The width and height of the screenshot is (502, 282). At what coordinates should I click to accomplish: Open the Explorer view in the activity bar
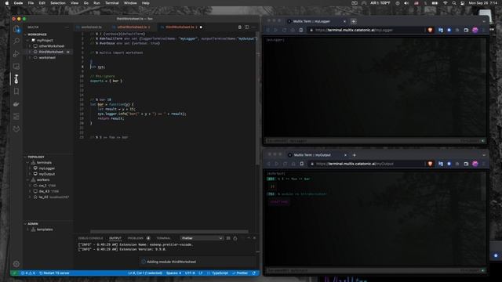(x=16, y=29)
